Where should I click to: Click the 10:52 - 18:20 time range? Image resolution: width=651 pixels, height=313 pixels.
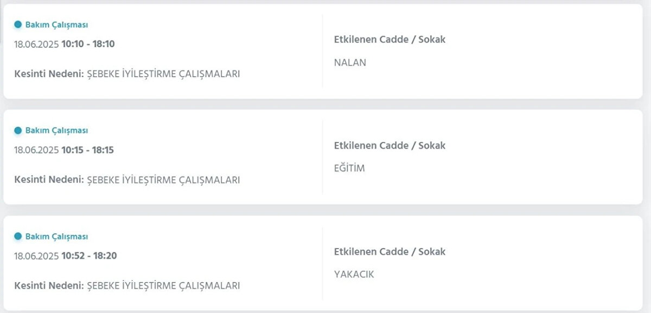[x=89, y=256]
